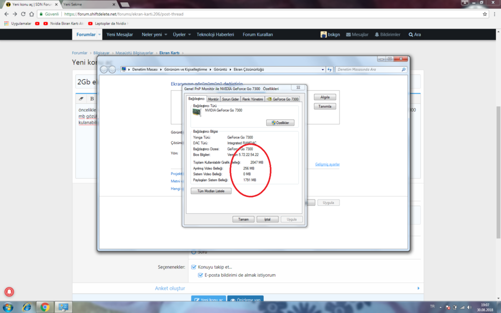Open Chrome's home page icon
This screenshot has height=313, width=501.
pos(31,14)
